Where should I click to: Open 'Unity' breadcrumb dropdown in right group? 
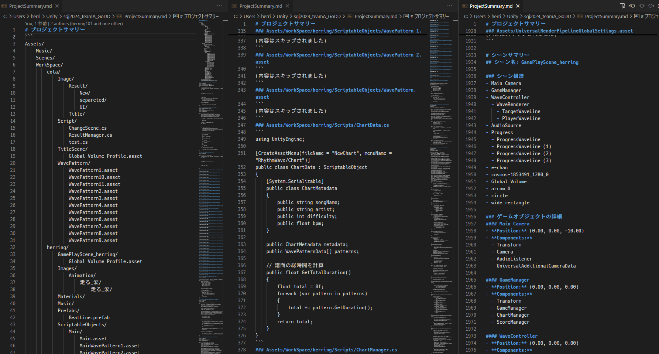click(513, 16)
